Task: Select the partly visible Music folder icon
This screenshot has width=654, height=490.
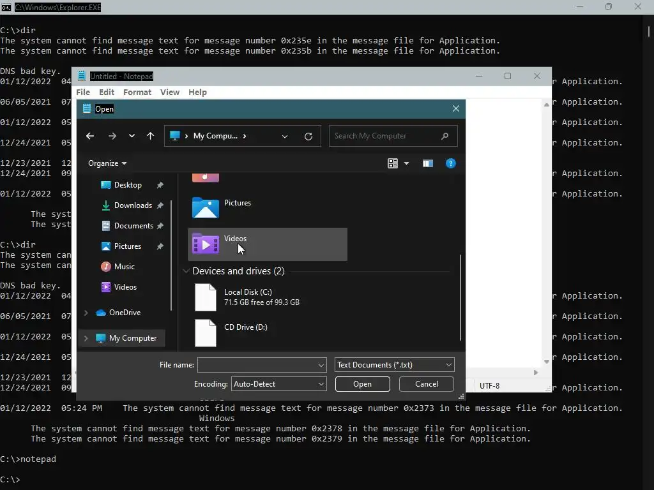Action: pyautogui.click(x=205, y=178)
